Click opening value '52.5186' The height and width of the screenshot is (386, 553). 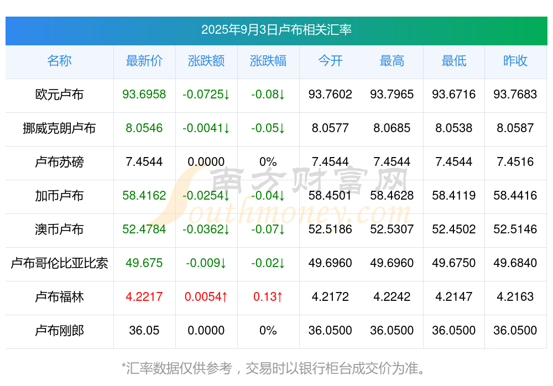coord(330,229)
